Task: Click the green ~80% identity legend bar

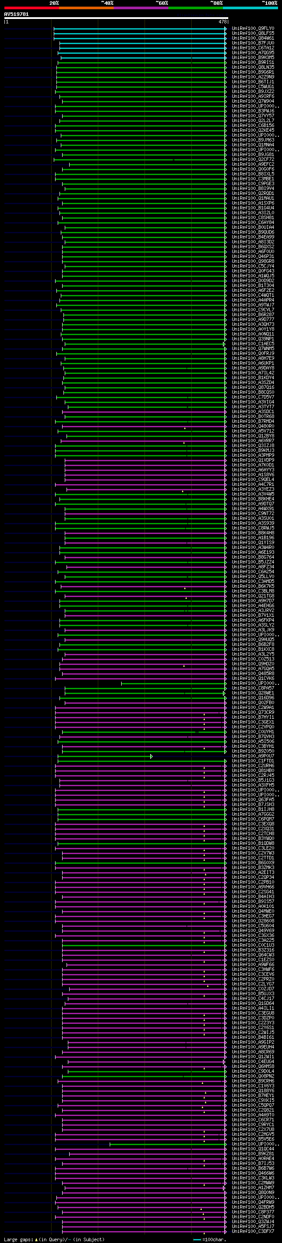Action: click(196, 8)
